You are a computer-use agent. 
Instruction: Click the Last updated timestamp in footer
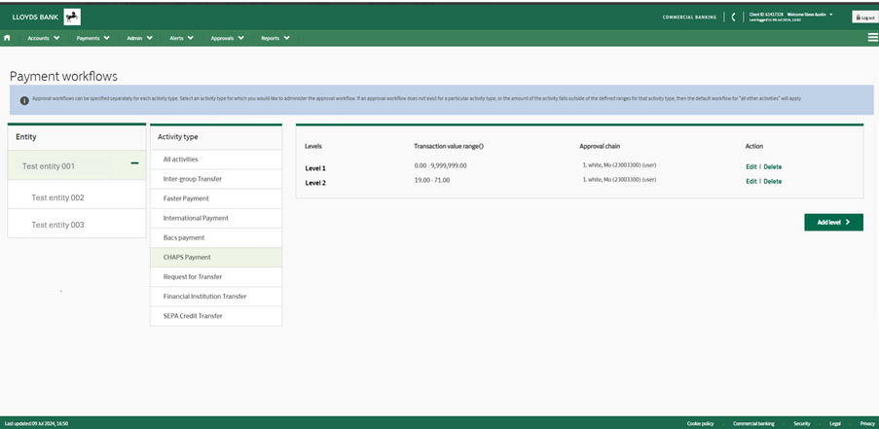click(36, 424)
